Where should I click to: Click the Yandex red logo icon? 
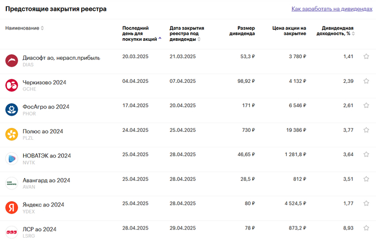pos(11,208)
